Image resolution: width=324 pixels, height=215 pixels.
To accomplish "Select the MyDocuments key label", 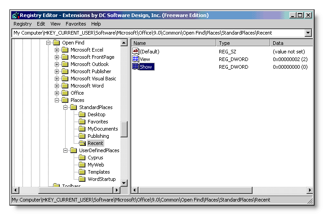I will [103, 129].
